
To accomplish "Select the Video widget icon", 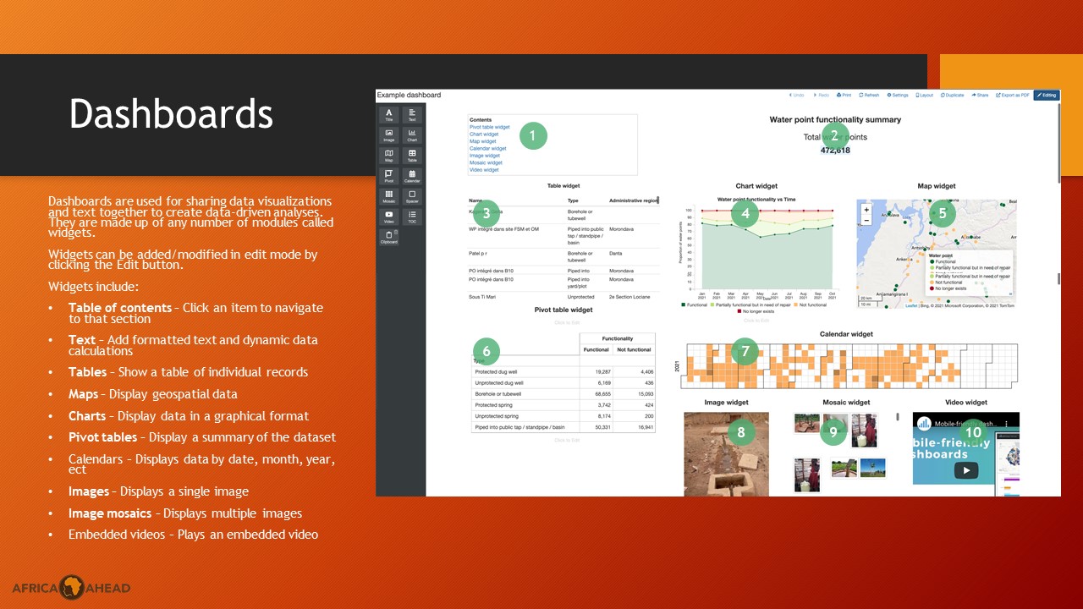I will (x=389, y=216).
